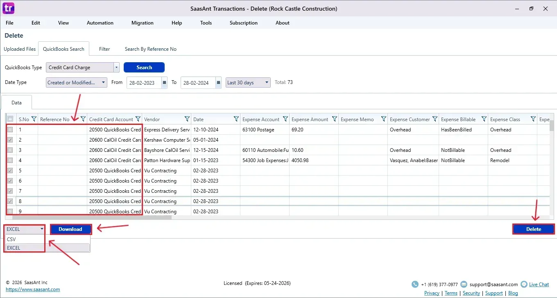The height and width of the screenshot is (298, 557).
Task: Open the https://www.saasant.com link
Action: pos(33,289)
